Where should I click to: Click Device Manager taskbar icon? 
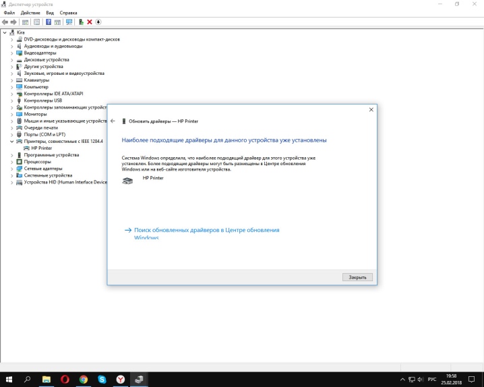139,380
